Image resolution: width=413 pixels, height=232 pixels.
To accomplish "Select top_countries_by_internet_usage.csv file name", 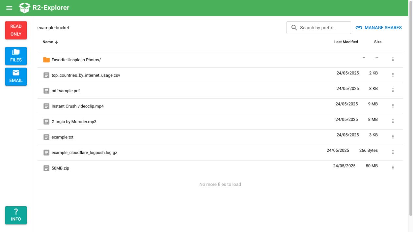I will click(86, 75).
